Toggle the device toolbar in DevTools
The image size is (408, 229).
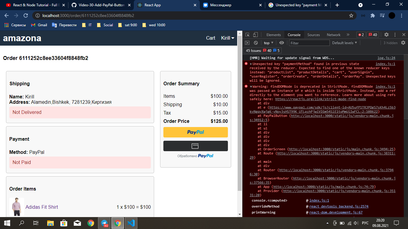(x=255, y=35)
